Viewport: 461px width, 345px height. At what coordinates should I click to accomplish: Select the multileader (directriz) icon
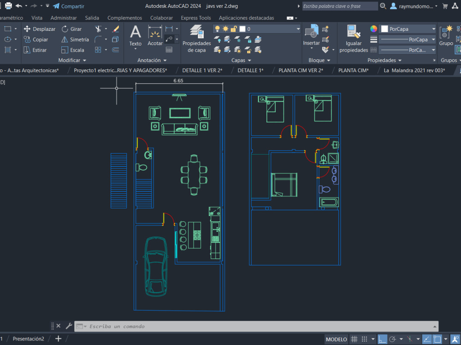coord(169,39)
